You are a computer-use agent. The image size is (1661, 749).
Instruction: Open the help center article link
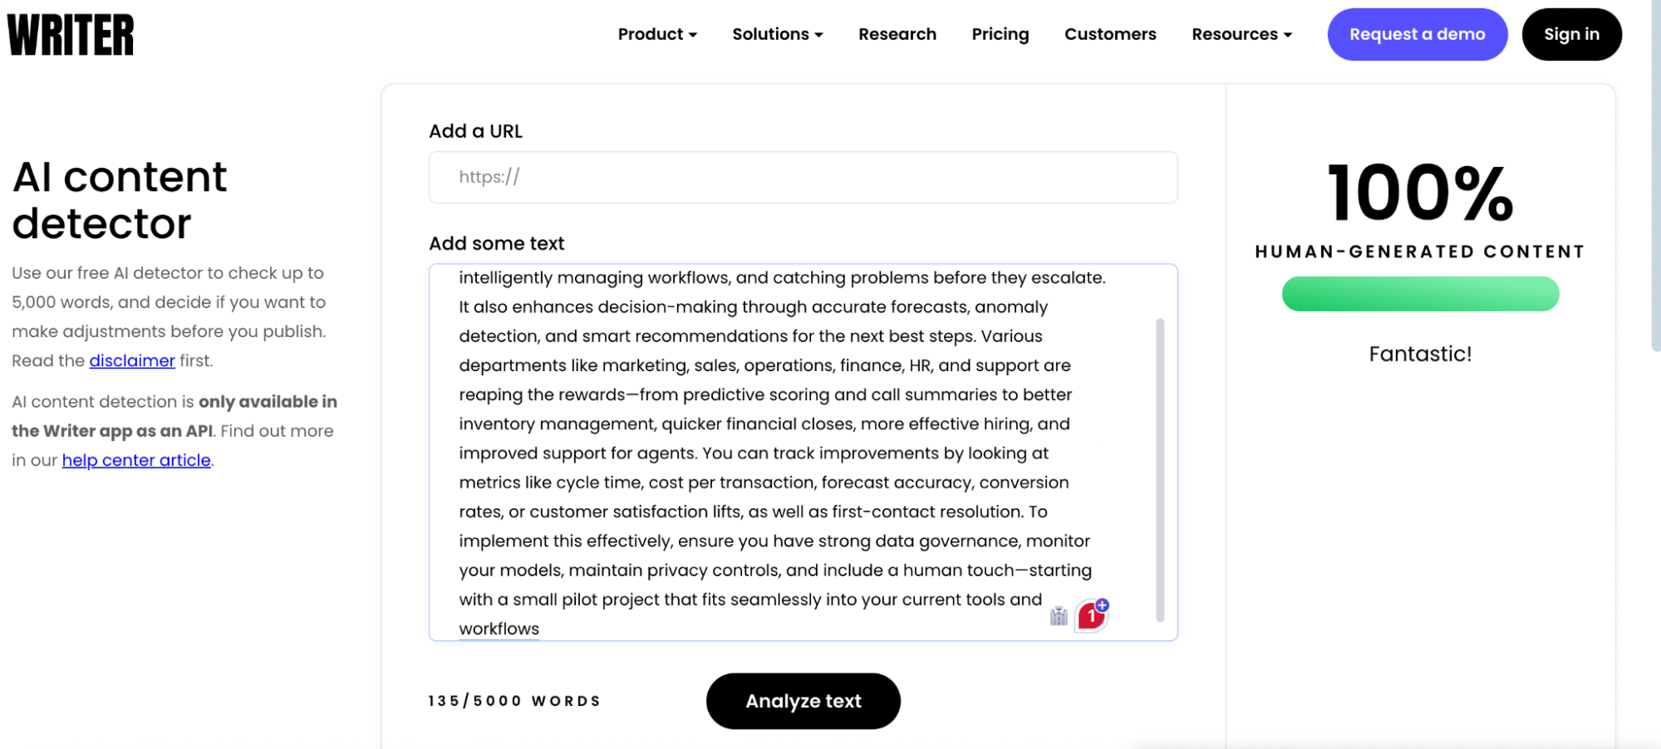pos(136,460)
